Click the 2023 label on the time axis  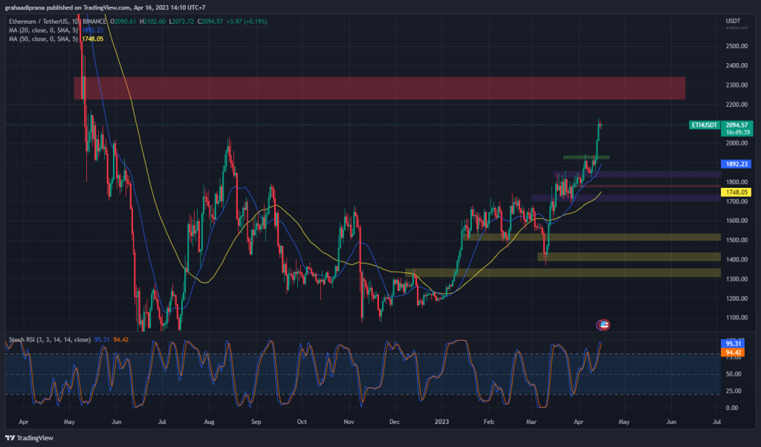(441, 422)
